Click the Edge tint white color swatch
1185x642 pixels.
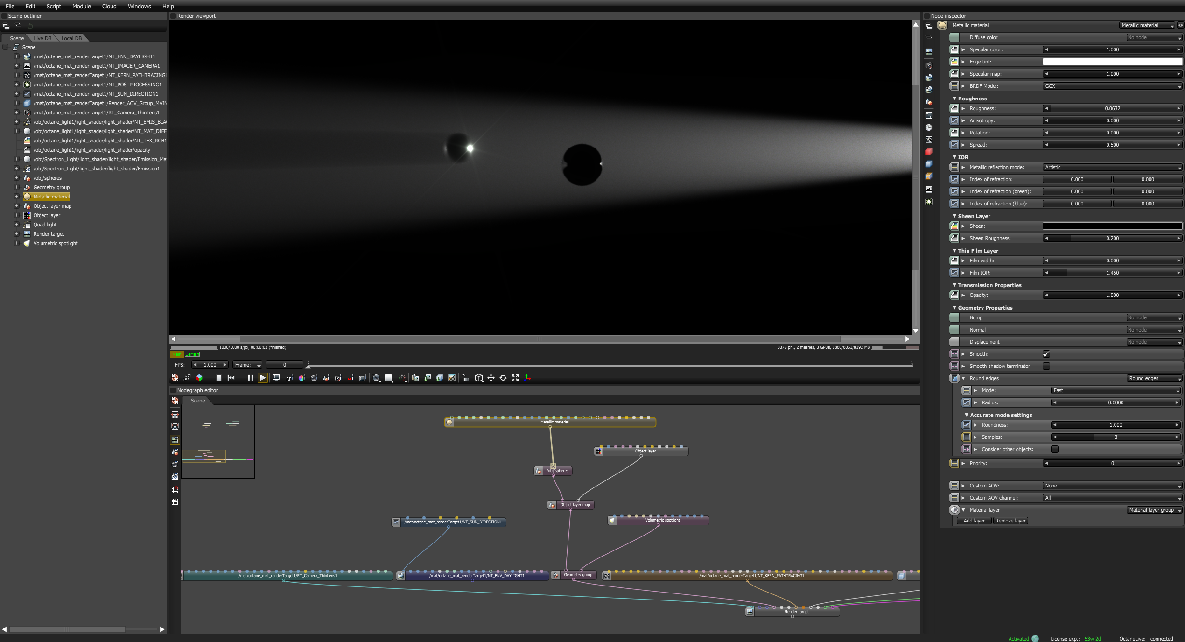point(1112,62)
